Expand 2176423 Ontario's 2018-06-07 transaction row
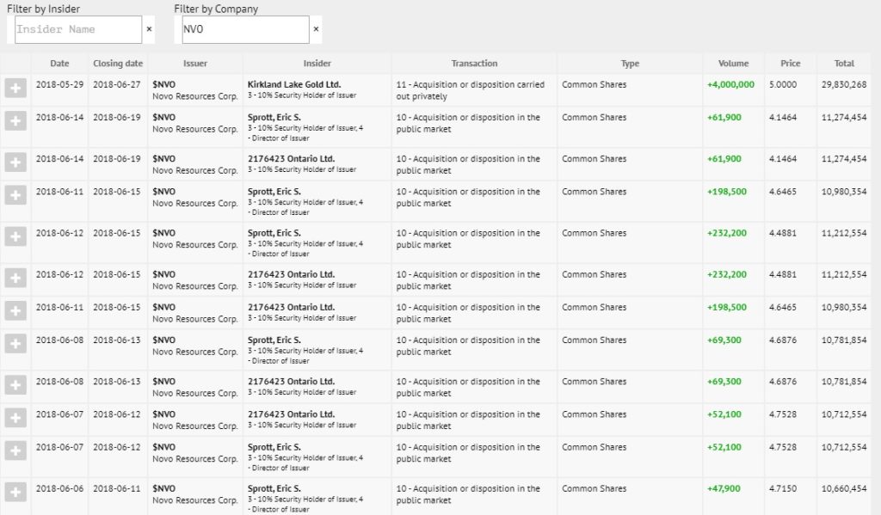Viewport: 881px width, 515px height. 15,417
